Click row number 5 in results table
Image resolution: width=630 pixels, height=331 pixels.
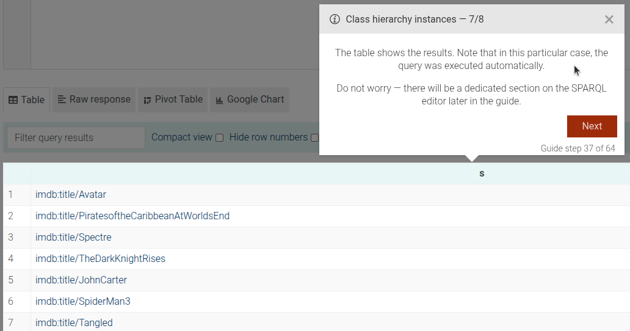click(x=11, y=280)
